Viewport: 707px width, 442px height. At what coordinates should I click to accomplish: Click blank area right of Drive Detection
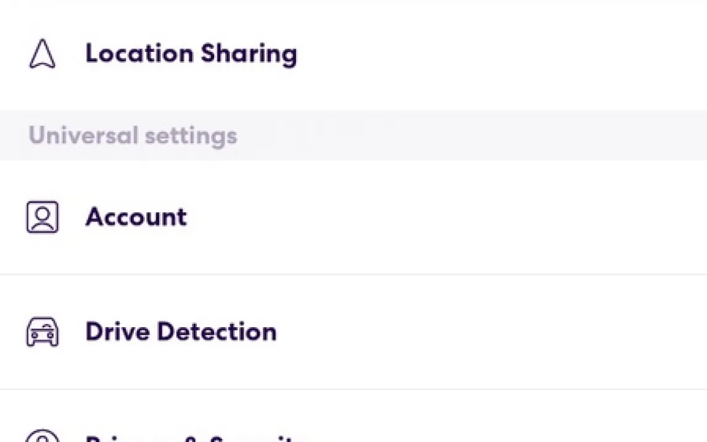pyautogui.click(x=494, y=332)
